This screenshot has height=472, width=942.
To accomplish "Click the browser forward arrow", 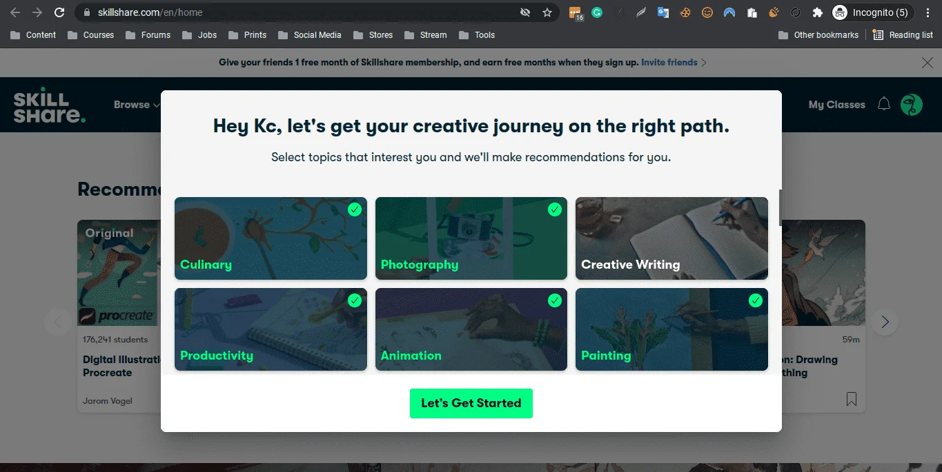I will pos(37,12).
